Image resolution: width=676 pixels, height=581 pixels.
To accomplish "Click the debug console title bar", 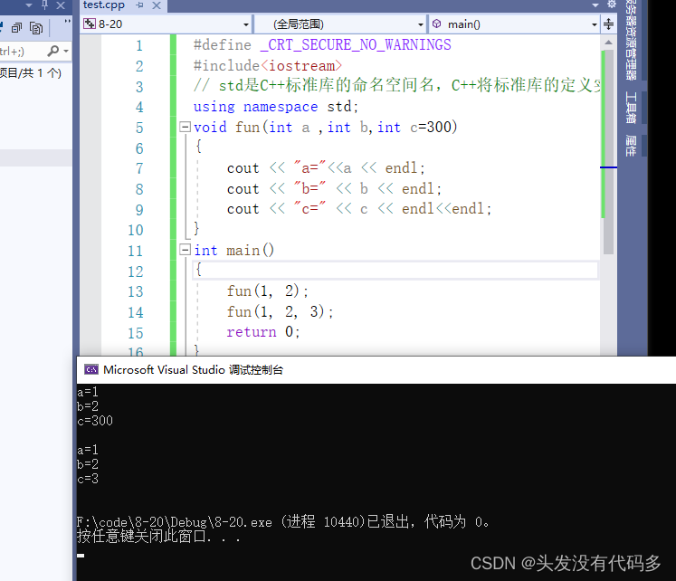I will pos(376,370).
